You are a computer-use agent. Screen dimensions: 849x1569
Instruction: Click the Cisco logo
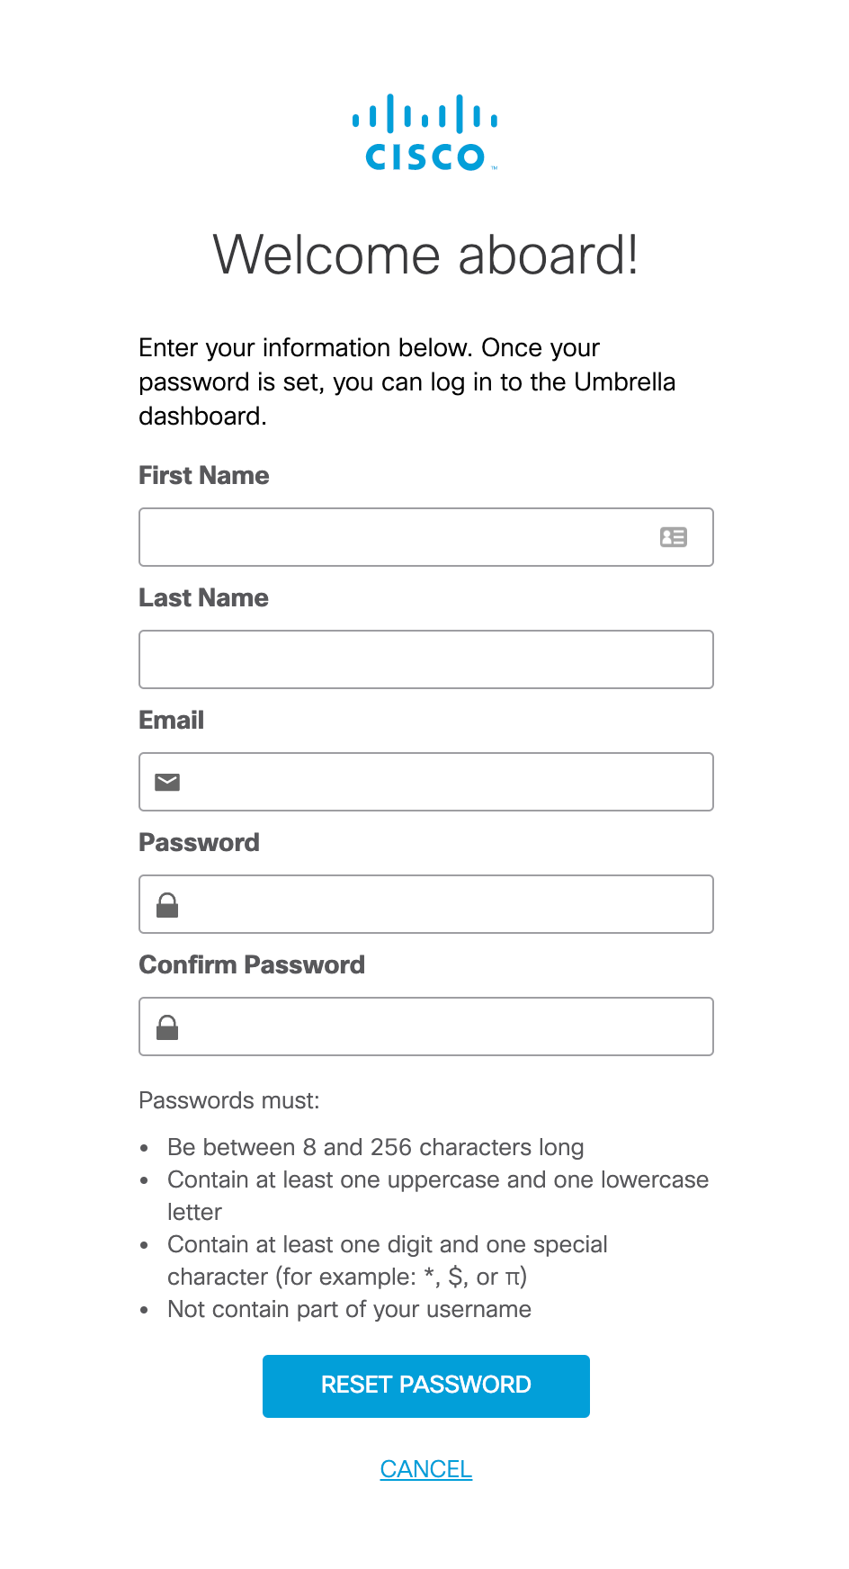pyautogui.click(x=424, y=132)
